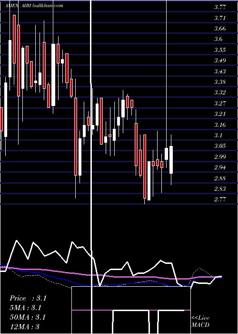Select the 3.77 price axis label
Image resolution: width=238 pixels, height=334 pixels.
220,7
